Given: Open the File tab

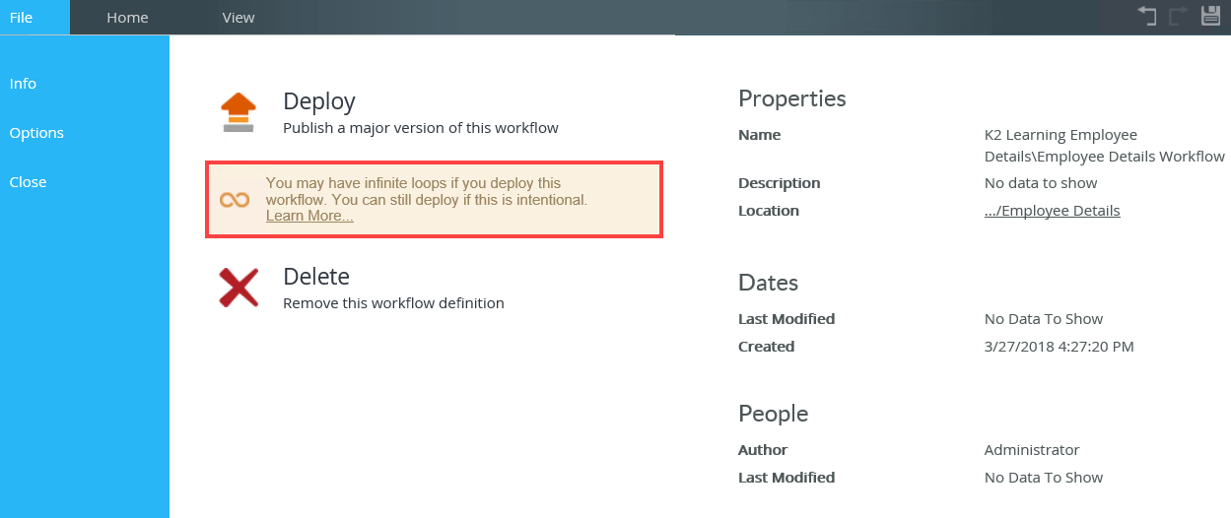Looking at the screenshot, I should 21,18.
